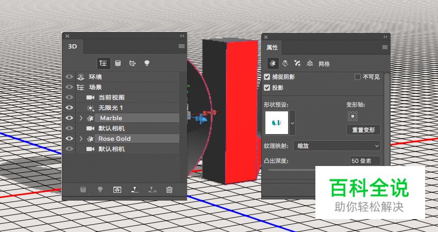Image resolution: width=438 pixels, height=232 pixels.
Task: Delete selected object with trash icon
Action: (x=170, y=190)
